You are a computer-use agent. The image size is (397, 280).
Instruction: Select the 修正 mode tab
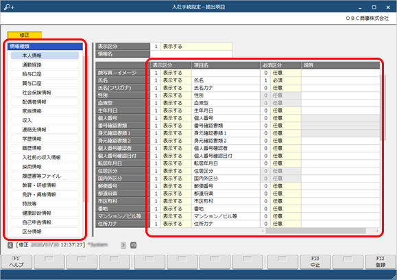pyautogui.click(x=25, y=35)
